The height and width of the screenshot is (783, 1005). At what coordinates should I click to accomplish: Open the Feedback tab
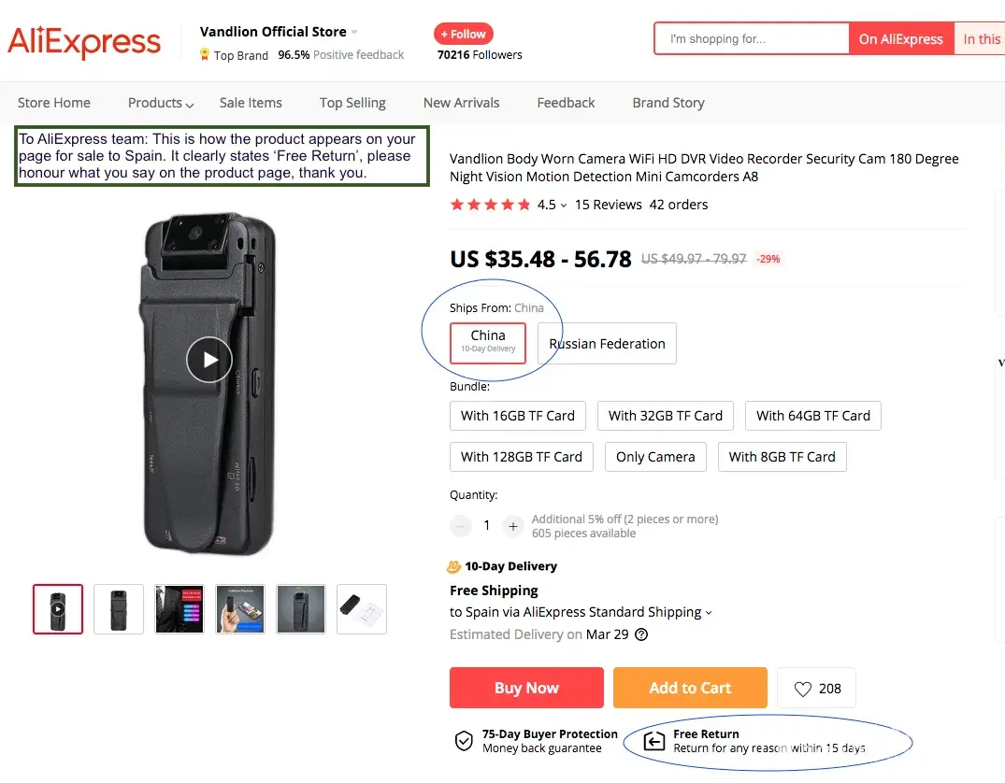point(566,103)
